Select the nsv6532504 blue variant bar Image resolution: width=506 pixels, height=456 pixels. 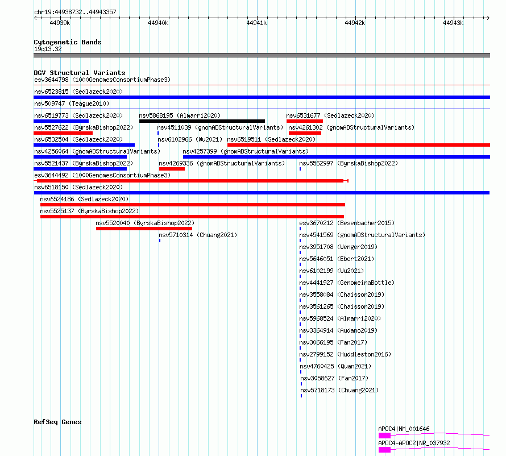(84, 145)
